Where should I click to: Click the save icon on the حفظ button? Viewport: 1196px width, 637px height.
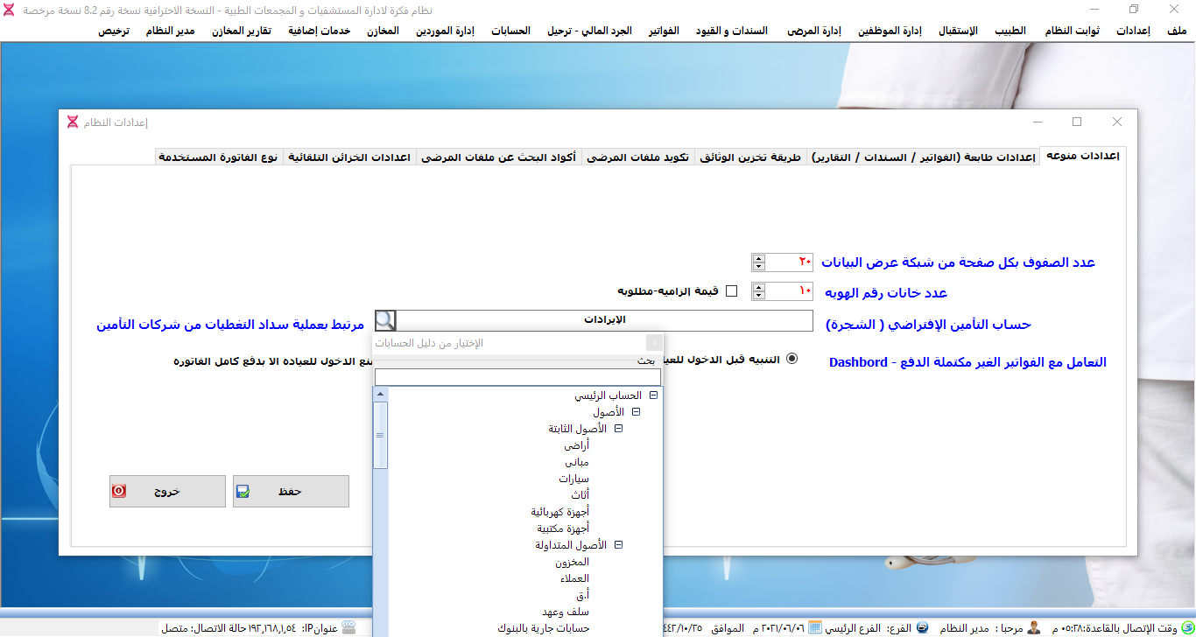[243, 492]
